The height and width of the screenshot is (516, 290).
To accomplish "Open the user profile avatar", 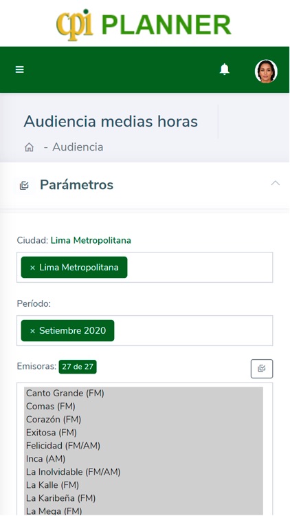I will coord(266,71).
